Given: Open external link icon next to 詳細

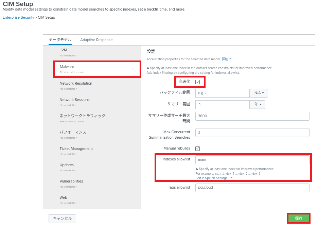Looking at the screenshot, I should [x=230, y=59].
